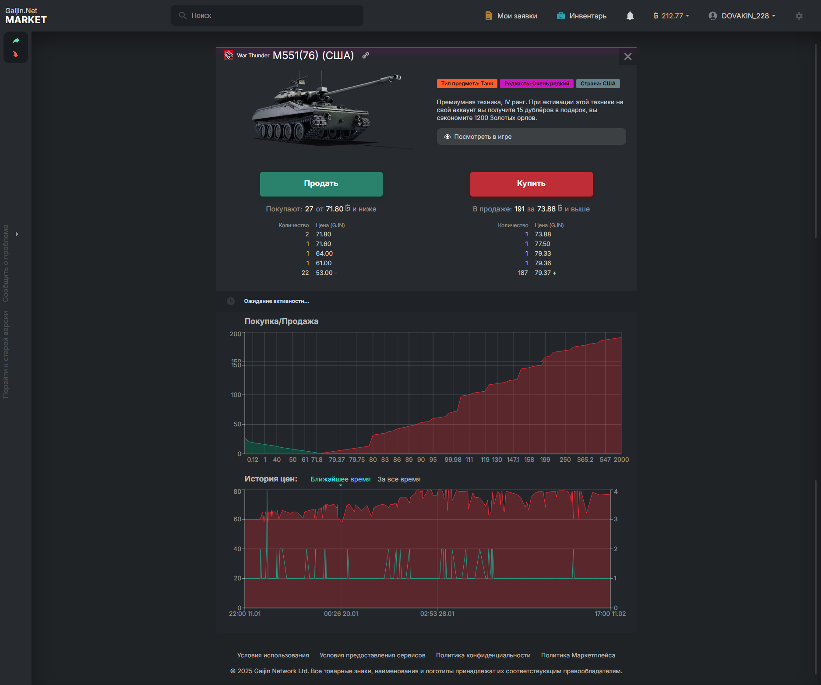Click the user avatar icon
This screenshot has height=685, width=821.
tap(712, 16)
